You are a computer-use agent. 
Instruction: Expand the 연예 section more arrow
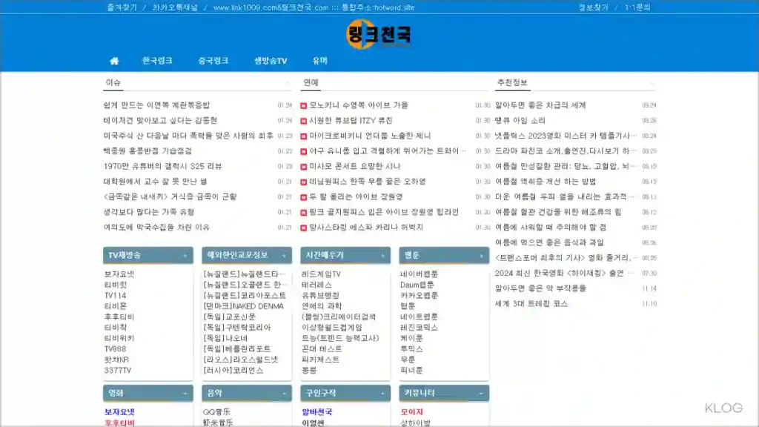tap(485, 83)
